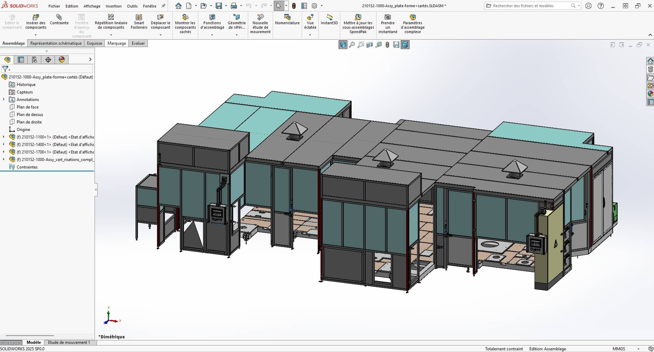Start Nouvelle étude de mouvement

click(x=260, y=24)
